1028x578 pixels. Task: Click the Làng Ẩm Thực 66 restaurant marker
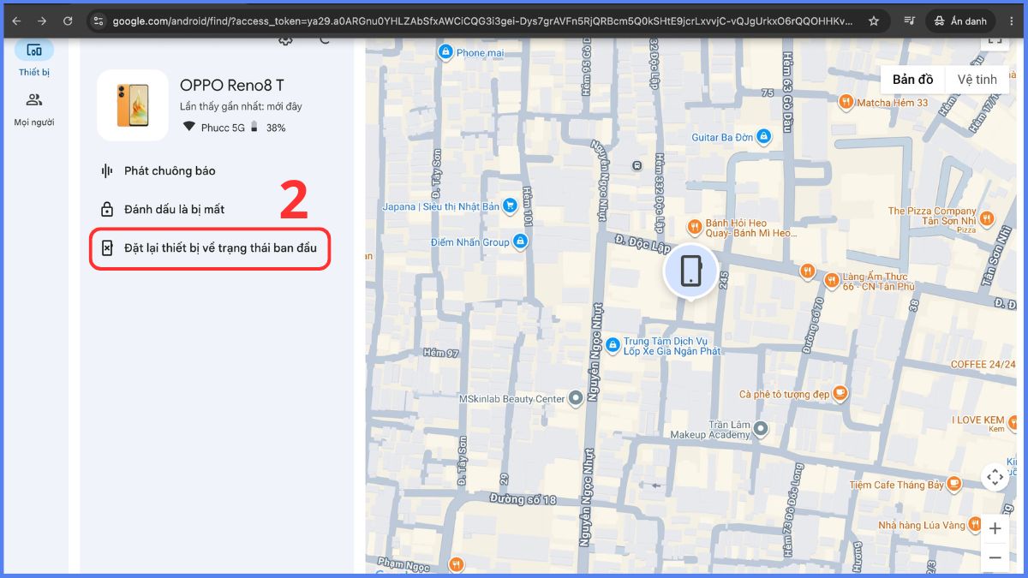(831, 280)
